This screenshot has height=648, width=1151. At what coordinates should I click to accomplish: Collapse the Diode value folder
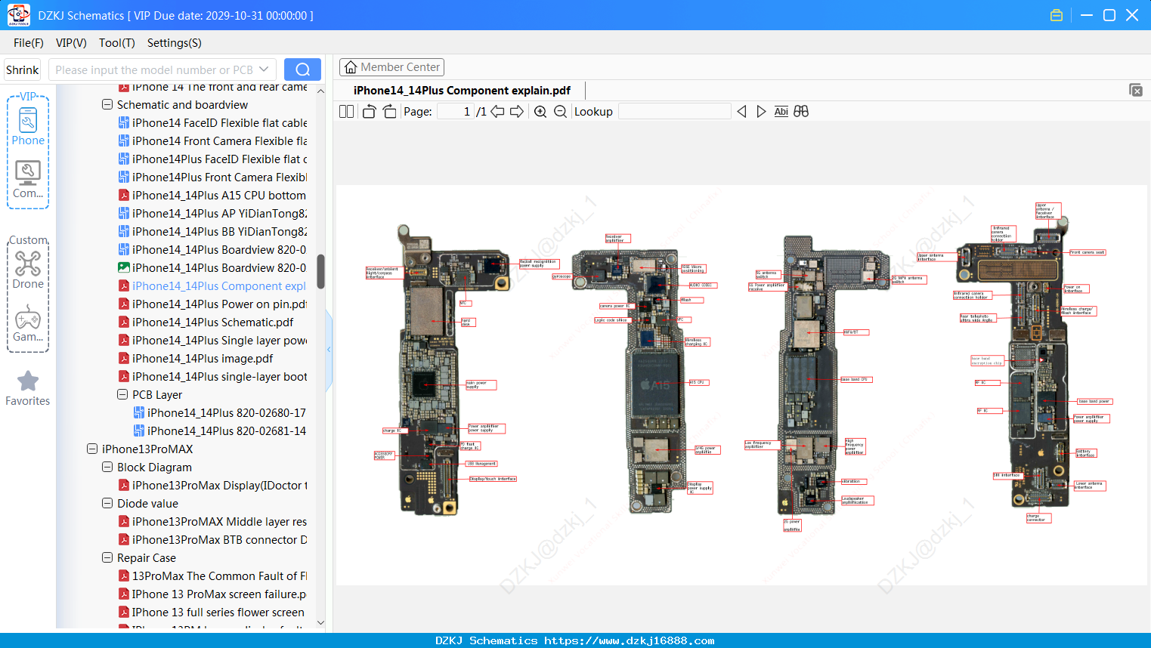pyautogui.click(x=107, y=503)
